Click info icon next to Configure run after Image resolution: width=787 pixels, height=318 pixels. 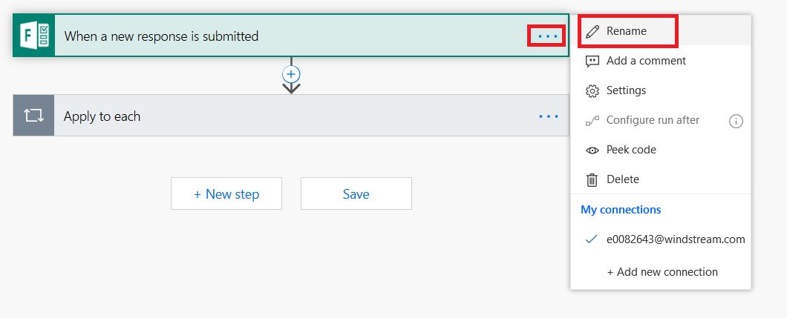point(736,121)
